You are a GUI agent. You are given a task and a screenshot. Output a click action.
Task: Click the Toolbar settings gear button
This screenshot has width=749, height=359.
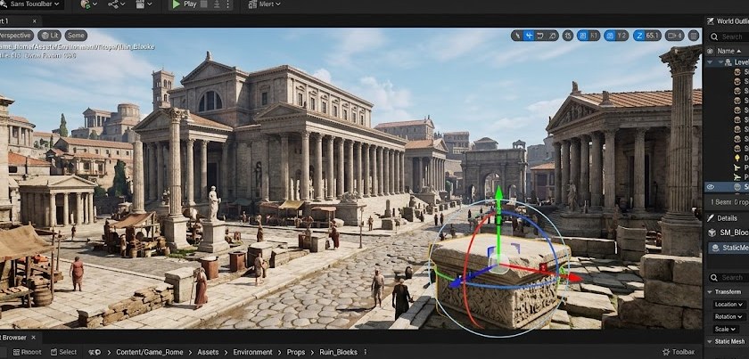679,352
